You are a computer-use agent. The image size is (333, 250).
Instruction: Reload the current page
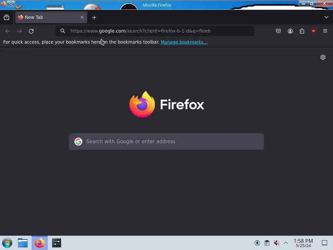tap(31, 31)
